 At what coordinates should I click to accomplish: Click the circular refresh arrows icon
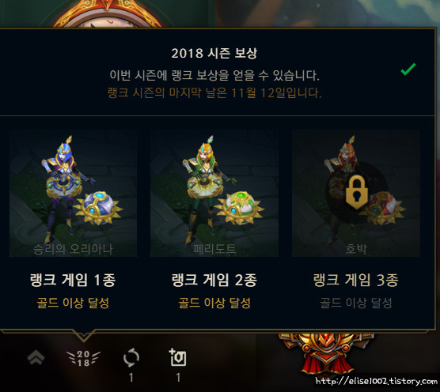pyautogui.click(x=131, y=358)
